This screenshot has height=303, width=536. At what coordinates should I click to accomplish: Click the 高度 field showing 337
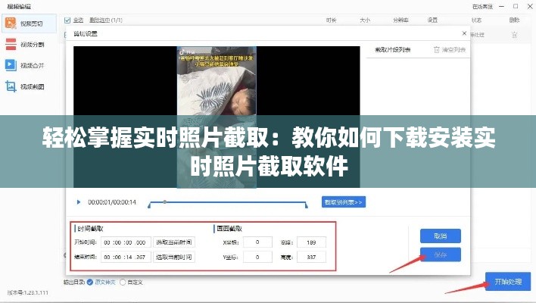point(311,257)
